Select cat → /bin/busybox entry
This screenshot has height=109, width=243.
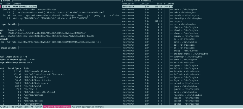tap(185, 24)
